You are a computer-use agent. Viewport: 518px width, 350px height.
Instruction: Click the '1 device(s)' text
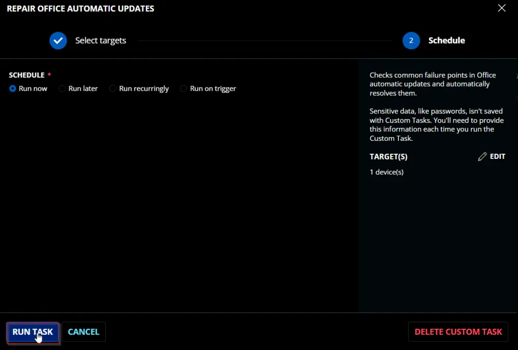pyautogui.click(x=386, y=172)
